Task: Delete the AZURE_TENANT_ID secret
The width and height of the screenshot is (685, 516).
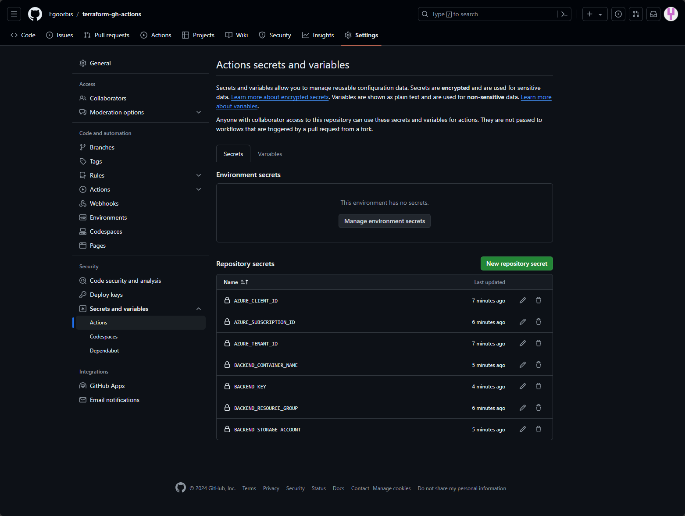Action: [x=538, y=343]
